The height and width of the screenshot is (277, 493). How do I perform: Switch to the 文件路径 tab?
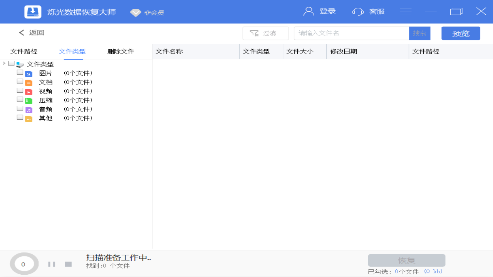(24, 51)
